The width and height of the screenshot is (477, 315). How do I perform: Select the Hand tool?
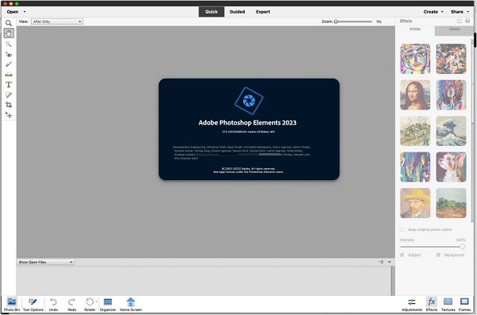[x=9, y=33]
